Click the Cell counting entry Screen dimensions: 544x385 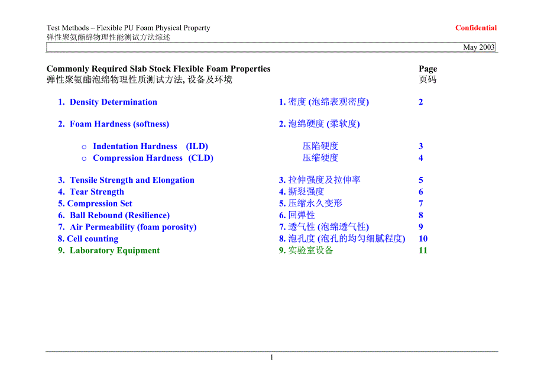tap(92, 239)
